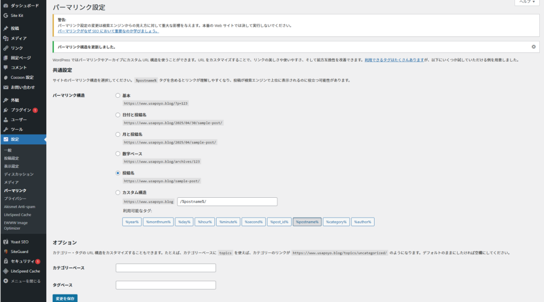Click the Posts (投稿) pin icon
Viewport: 544px width, 302px height.
(x=5, y=28)
